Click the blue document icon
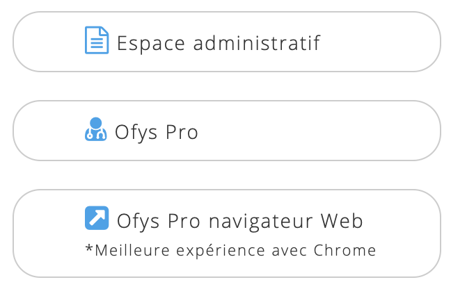The width and height of the screenshot is (451, 289). click(x=97, y=40)
